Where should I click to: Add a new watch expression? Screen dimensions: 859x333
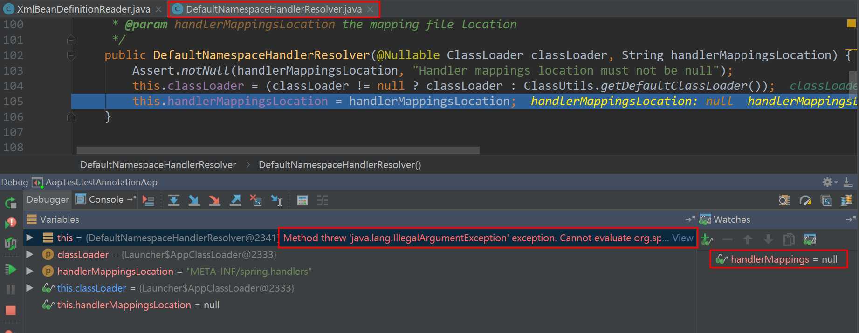[707, 239]
